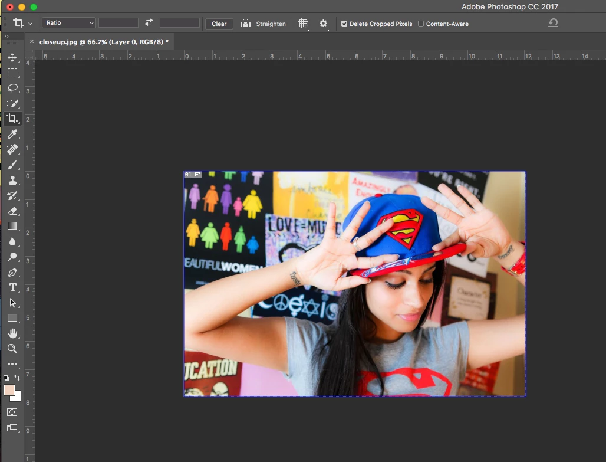Select the Dodge tool
The height and width of the screenshot is (462, 606).
click(12, 257)
